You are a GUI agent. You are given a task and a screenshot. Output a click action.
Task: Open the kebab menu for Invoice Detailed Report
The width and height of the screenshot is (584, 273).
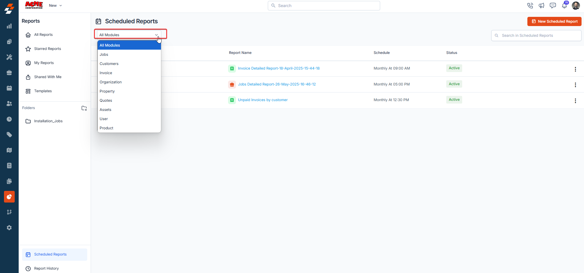(575, 69)
